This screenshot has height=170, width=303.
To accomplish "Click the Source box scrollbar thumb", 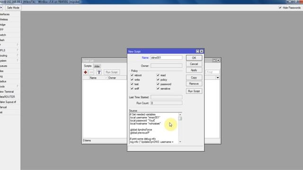I will click(x=180, y=119).
